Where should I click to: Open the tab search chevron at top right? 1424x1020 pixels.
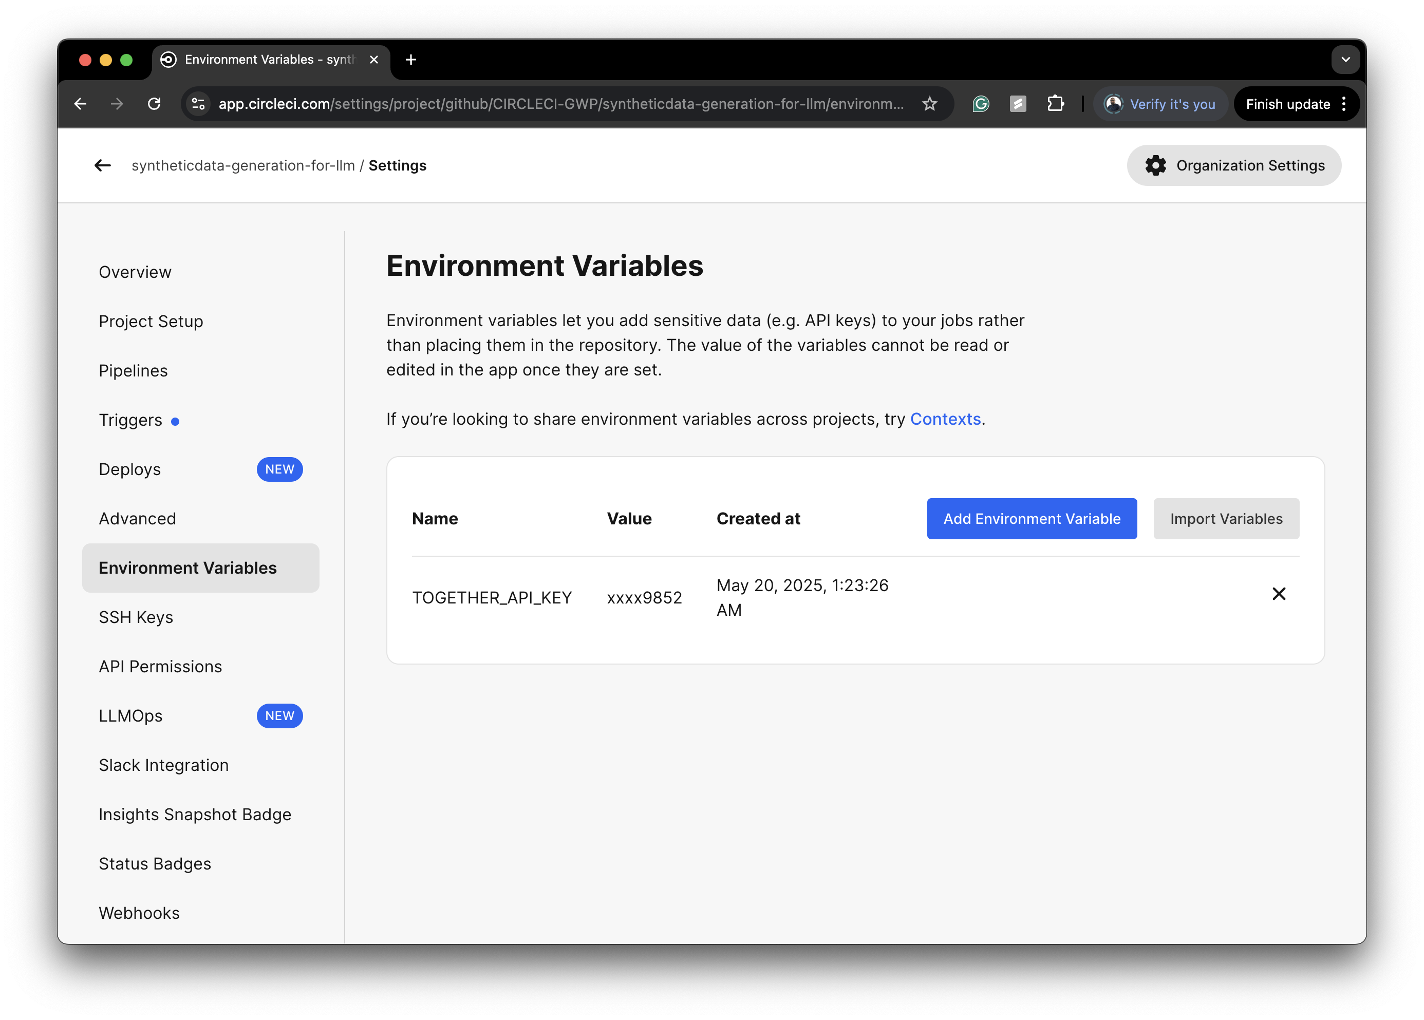pyautogui.click(x=1345, y=60)
